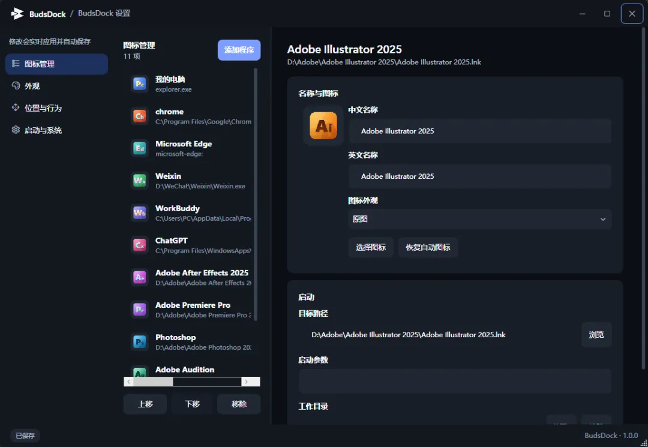
Task: Click the 我的电脑 entry name
Action: tap(170, 79)
